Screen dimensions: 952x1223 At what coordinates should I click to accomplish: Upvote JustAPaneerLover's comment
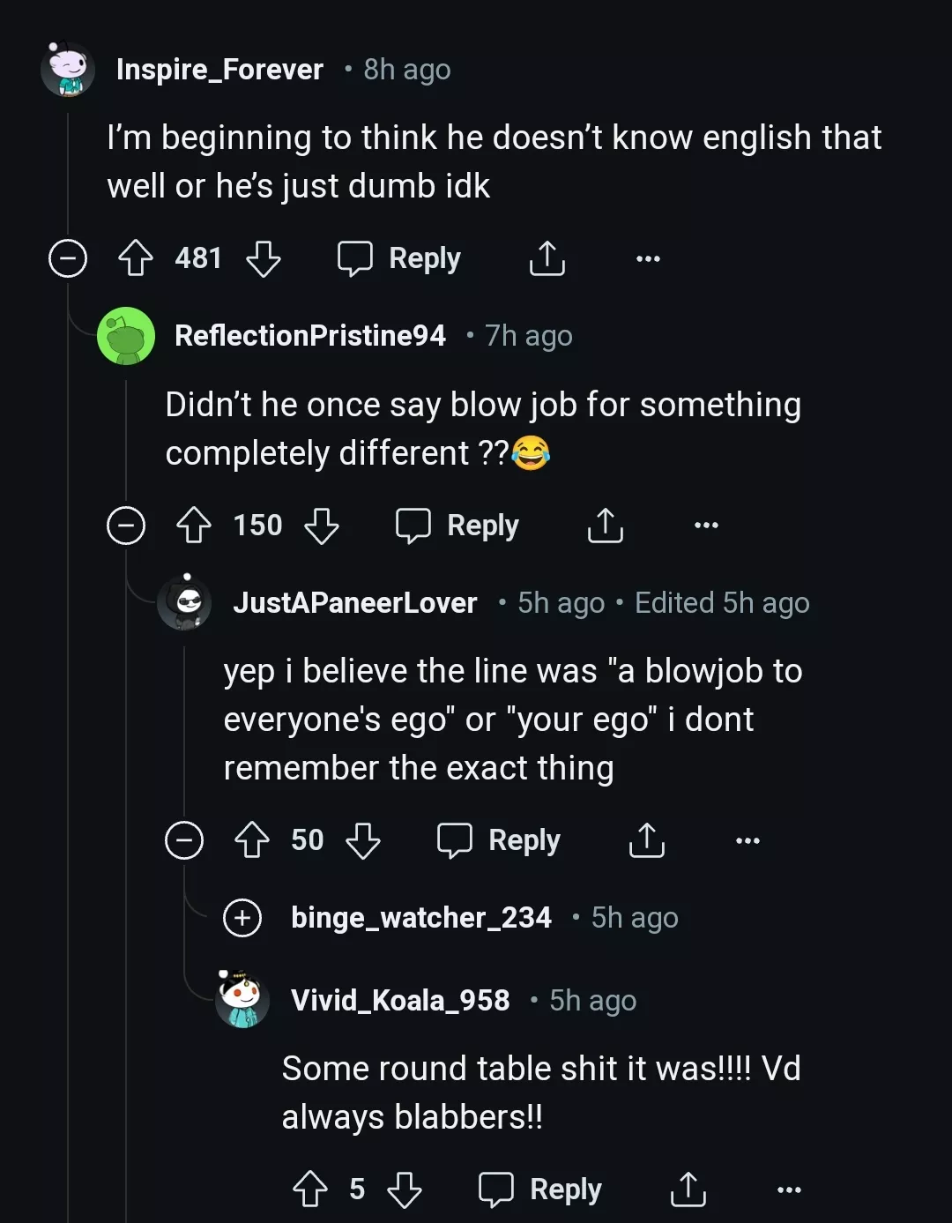[252, 840]
